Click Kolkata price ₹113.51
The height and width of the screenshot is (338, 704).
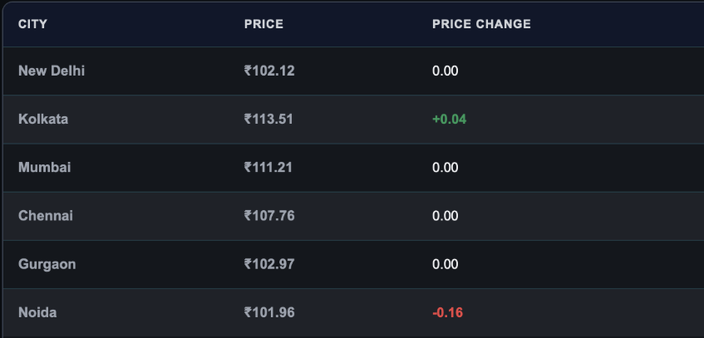[268, 120]
